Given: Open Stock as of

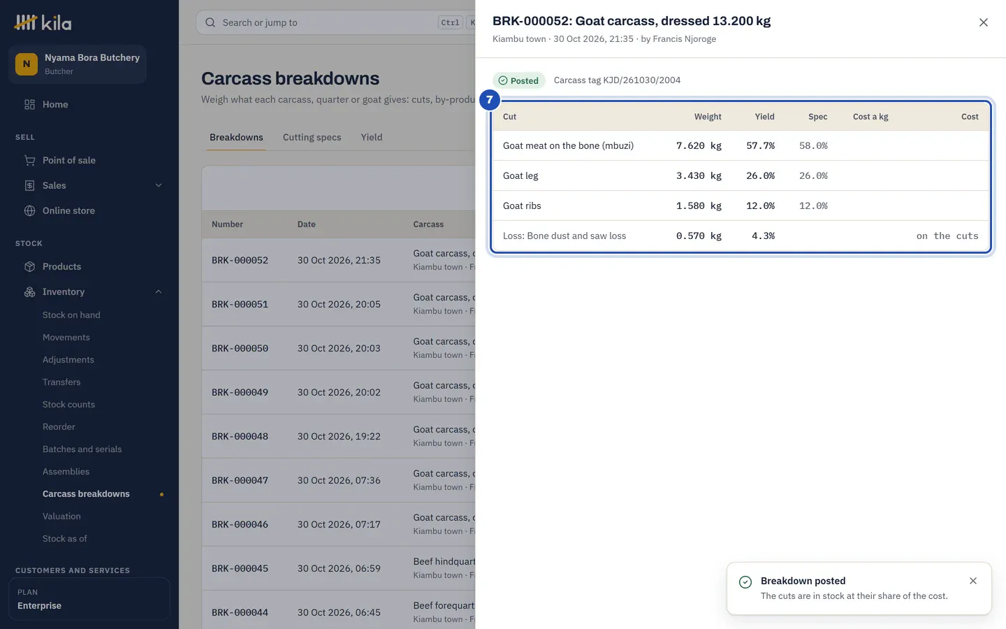Looking at the screenshot, I should (64, 539).
